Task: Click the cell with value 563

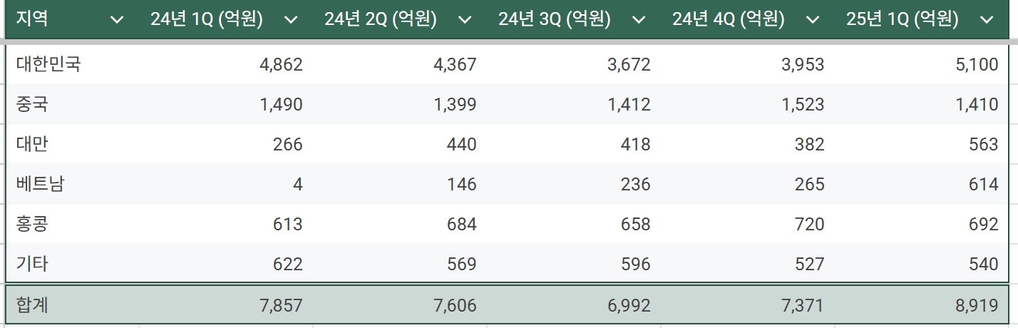Action: coord(922,145)
